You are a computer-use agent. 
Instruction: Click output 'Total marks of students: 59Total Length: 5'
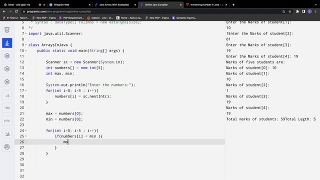[271, 119]
